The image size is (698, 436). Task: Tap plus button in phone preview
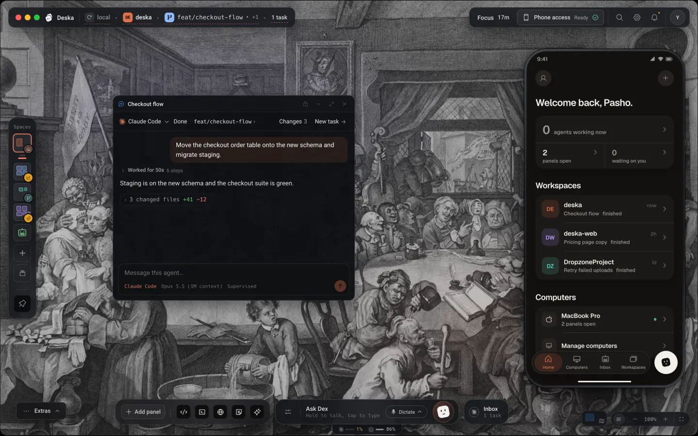pyautogui.click(x=666, y=78)
